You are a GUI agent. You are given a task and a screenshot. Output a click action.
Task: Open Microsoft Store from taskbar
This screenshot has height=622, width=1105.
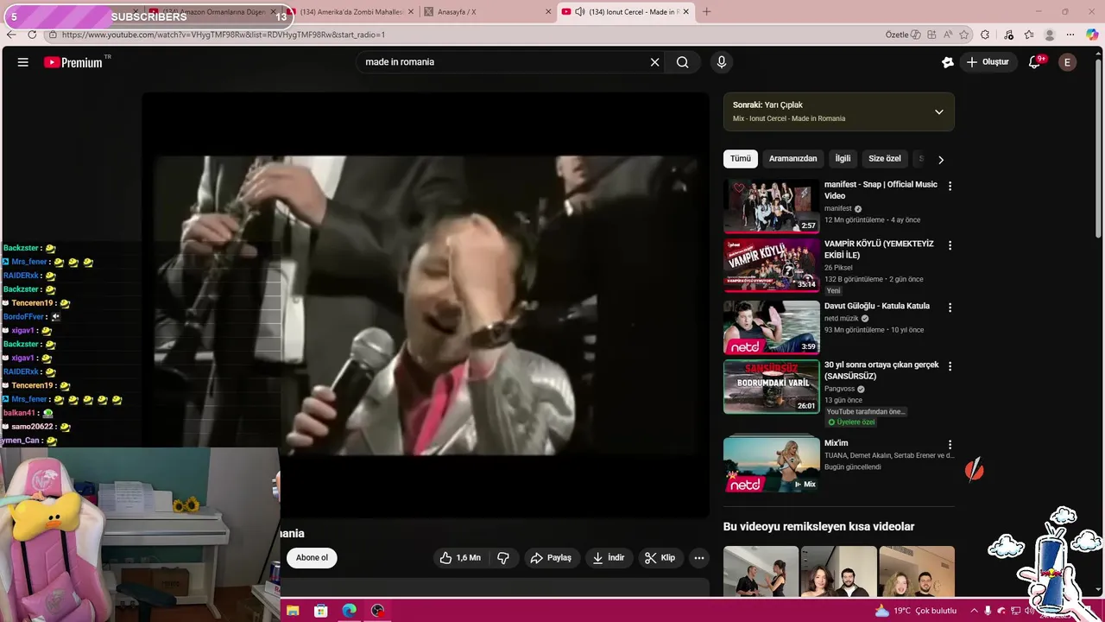321,611
